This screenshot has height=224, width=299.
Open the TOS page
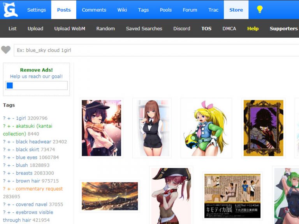(x=206, y=28)
